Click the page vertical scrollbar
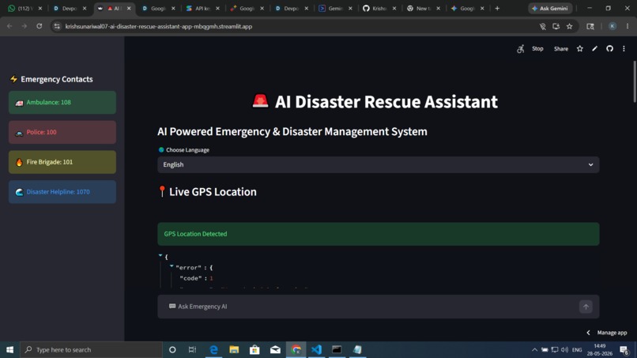 tap(634, 81)
